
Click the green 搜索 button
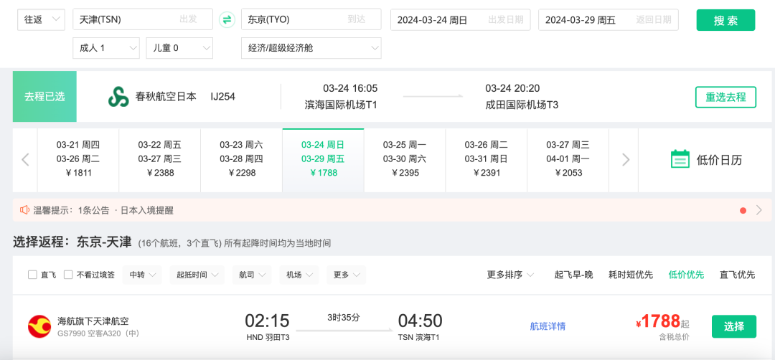pos(725,20)
